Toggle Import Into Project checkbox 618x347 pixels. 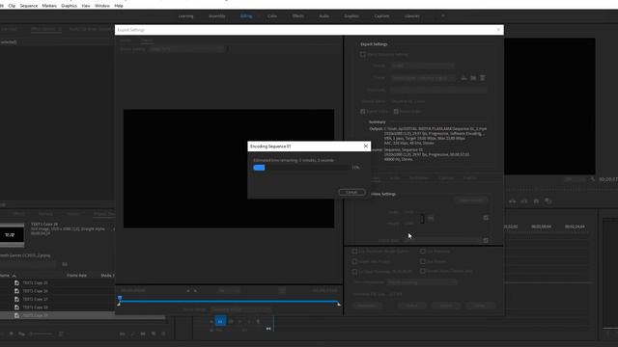354,261
